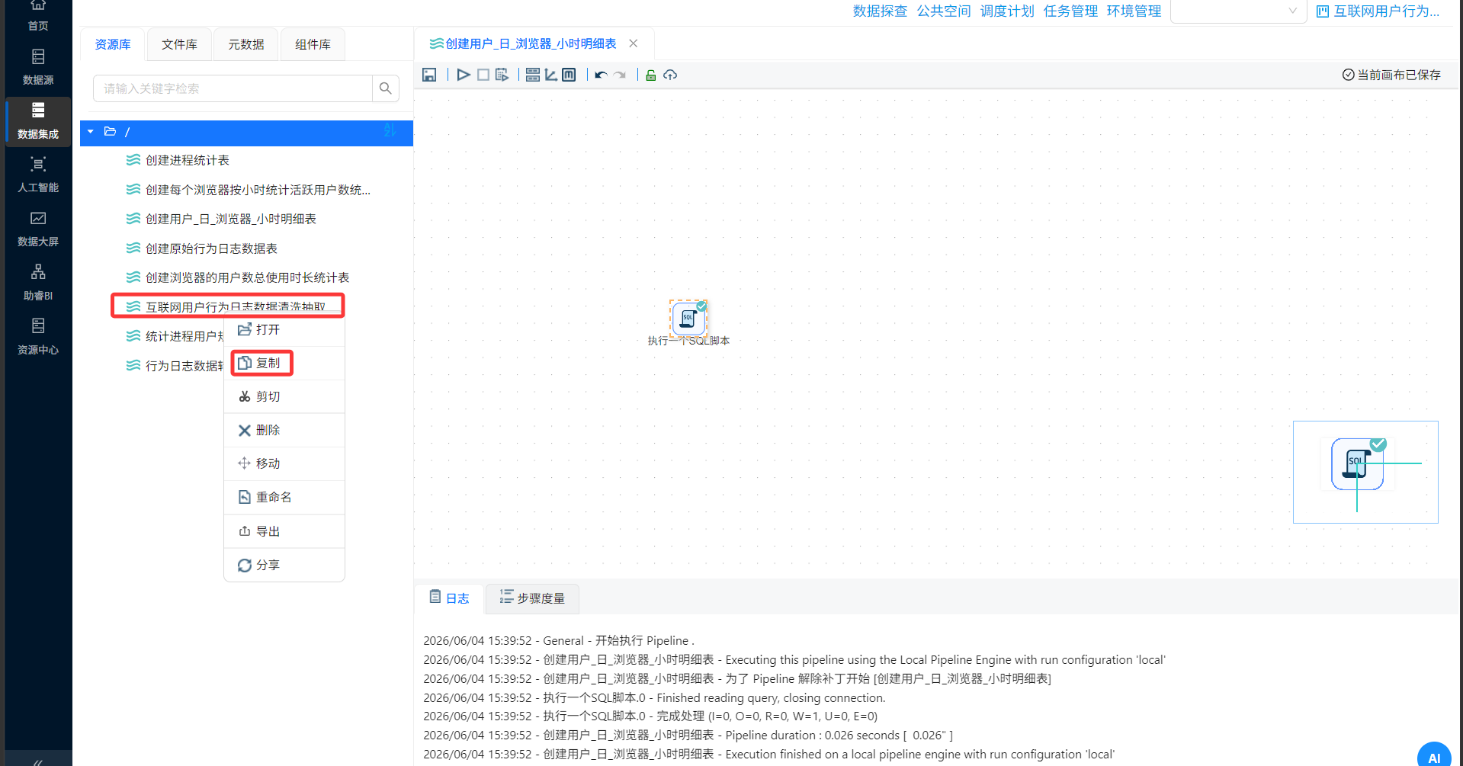Select 互联网用户行为日志数据清洗抽取 in the tree
This screenshot has height=766, width=1463.
pyautogui.click(x=228, y=306)
